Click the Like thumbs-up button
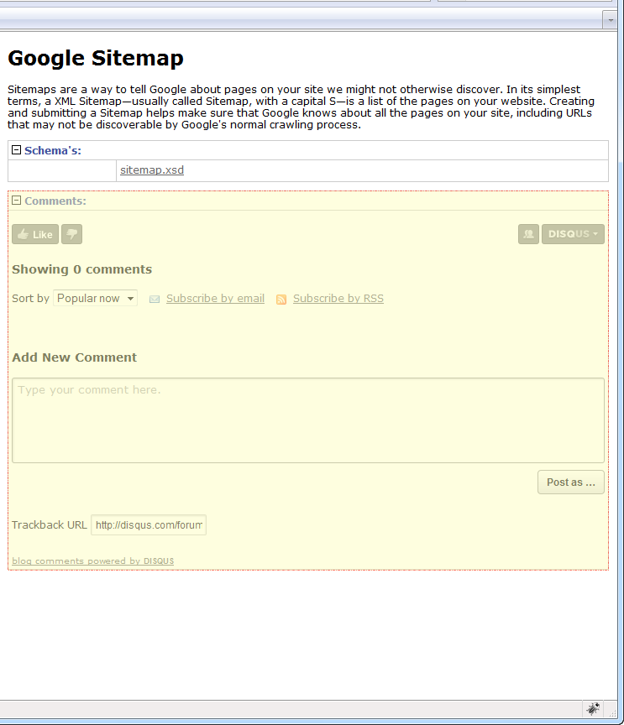This screenshot has width=624, height=725. coord(35,234)
